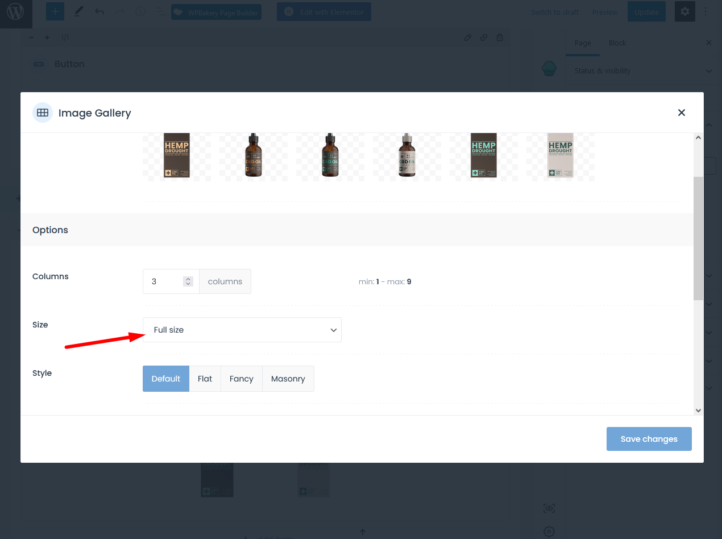Open the Size dropdown showing Full size
Screen dimensions: 722x539
point(242,330)
